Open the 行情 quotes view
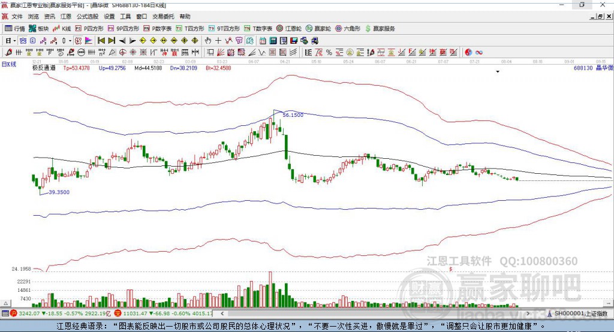614x332 pixels. [x=14, y=29]
